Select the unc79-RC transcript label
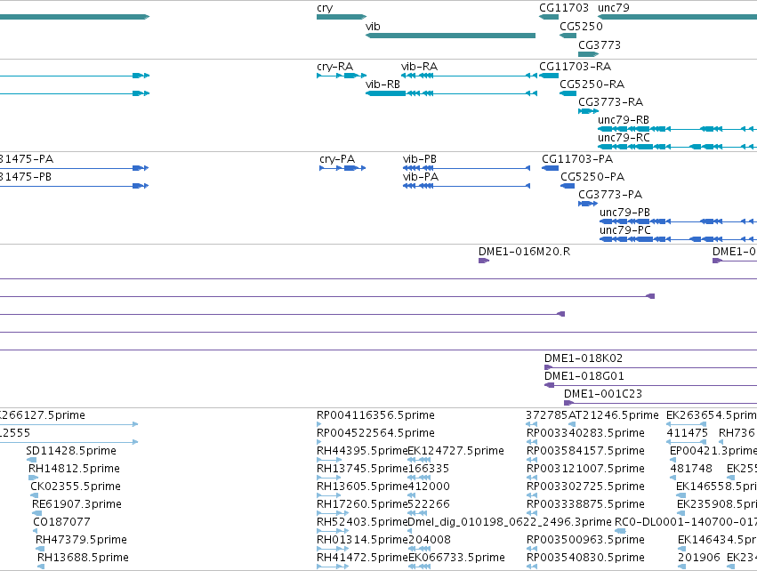Screen dimensions: 757x571 (624, 138)
